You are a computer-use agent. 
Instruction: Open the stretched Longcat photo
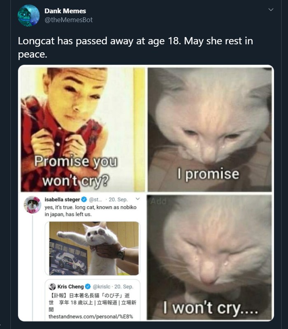(x=94, y=248)
